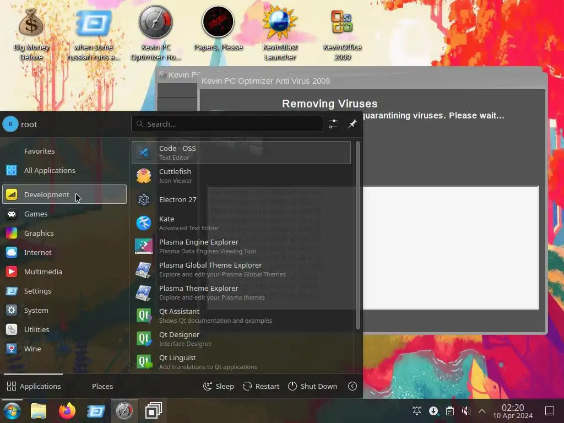
Task: Expand more power options arrow
Action: click(352, 386)
